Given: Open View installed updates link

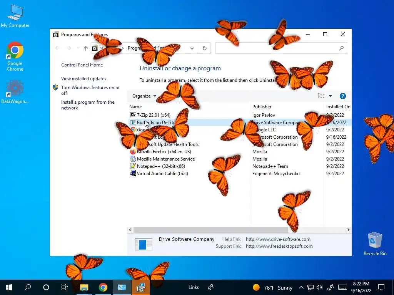Looking at the screenshot, I should point(83,78).
